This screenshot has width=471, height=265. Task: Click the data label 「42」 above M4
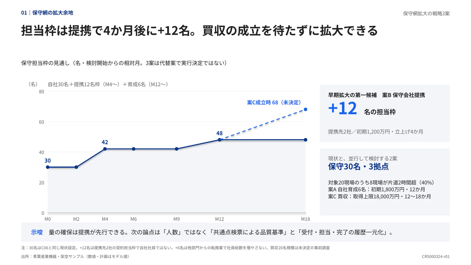[105, 142]
